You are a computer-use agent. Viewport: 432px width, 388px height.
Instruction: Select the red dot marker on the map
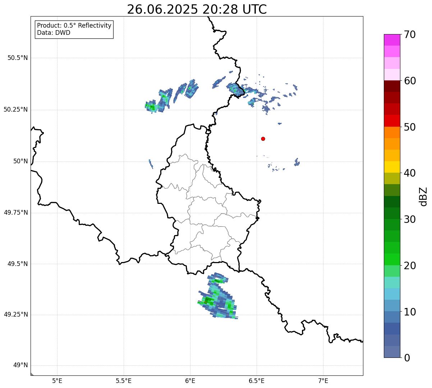[x=263, y=139]
